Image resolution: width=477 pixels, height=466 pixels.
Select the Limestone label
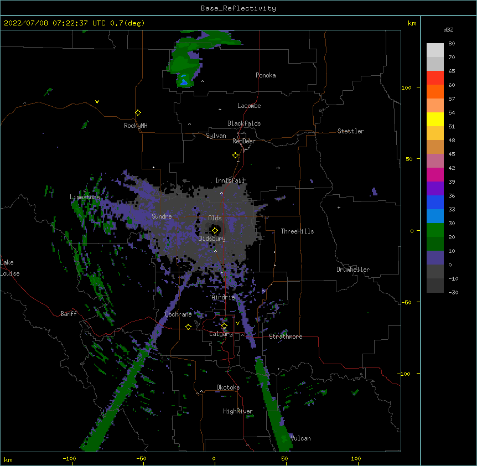[85, 197]
